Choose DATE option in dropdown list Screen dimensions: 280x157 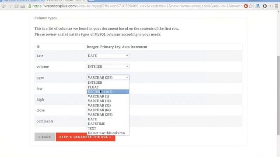pos(108,119)
